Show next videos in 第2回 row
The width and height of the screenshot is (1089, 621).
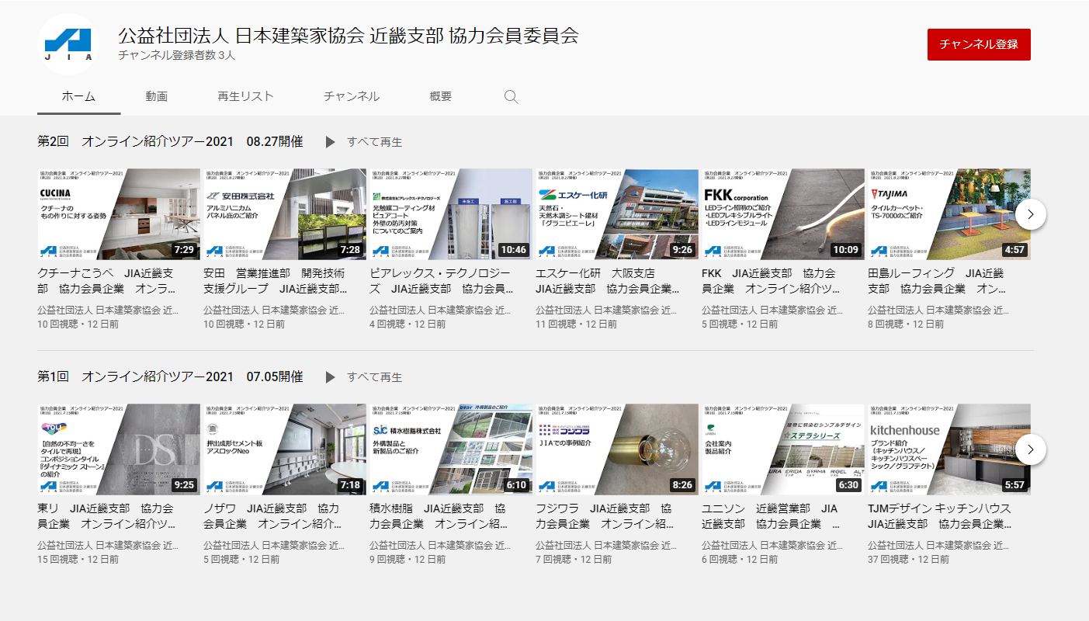click(x=1030, y=214)
